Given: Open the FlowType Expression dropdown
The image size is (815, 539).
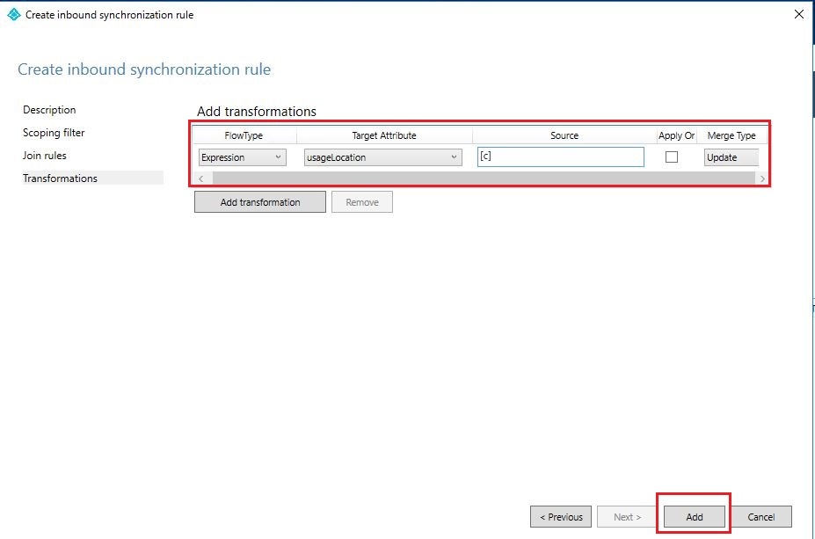Looking at the screenshot, I should pyautogui.click(x=242, y=157).
